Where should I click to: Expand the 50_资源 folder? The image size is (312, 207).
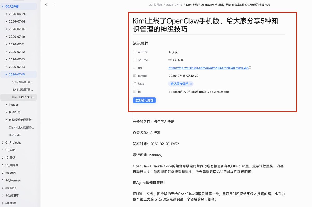pyautogui.click(x=3, y=203)
